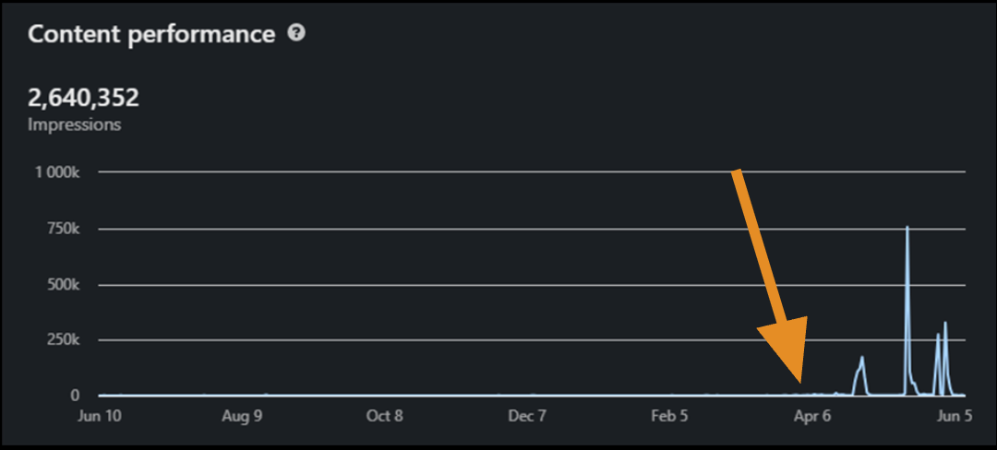Click the Content performance heading
997x450 pixels.
151,34
